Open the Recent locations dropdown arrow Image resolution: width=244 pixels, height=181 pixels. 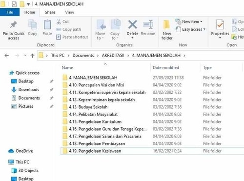point(25,56)
